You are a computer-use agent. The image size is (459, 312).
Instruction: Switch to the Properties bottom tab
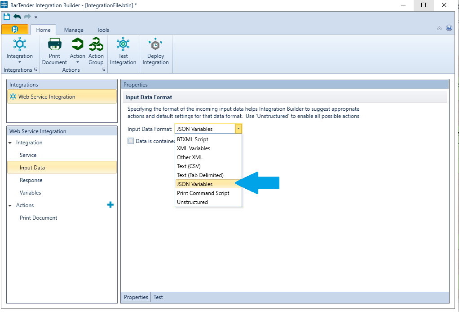click(x=136, y=297)
